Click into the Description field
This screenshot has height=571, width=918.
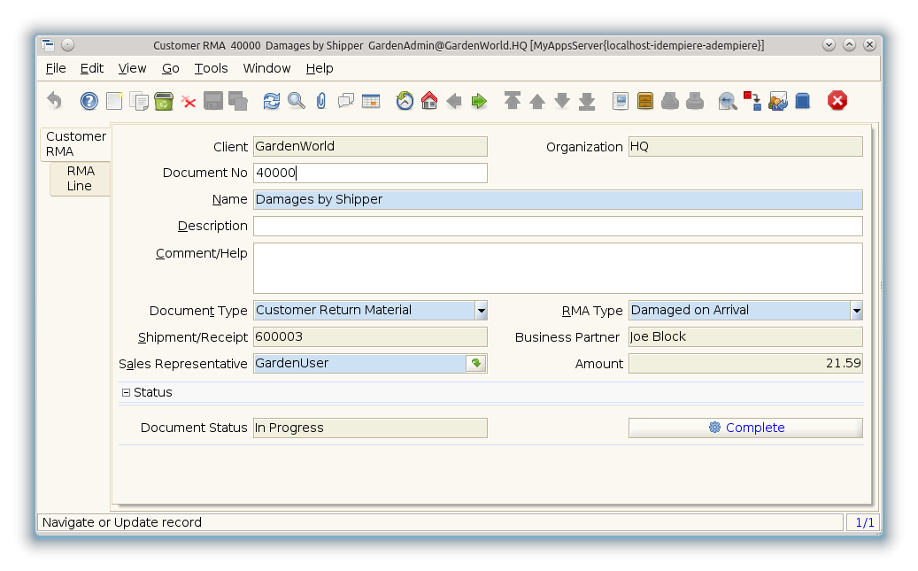pyautogui.click(x=558, y=227)
